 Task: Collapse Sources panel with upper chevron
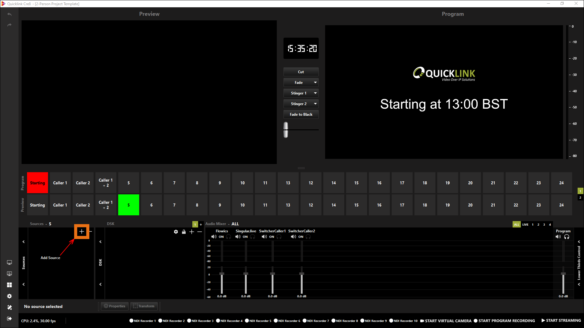pyautogui.click(x=23, y=242)
